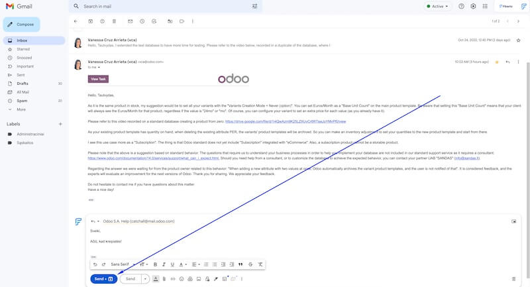
Task: Click the back arrow to return to the inbox
Action: pyautogui.click(x=76, y=21)
